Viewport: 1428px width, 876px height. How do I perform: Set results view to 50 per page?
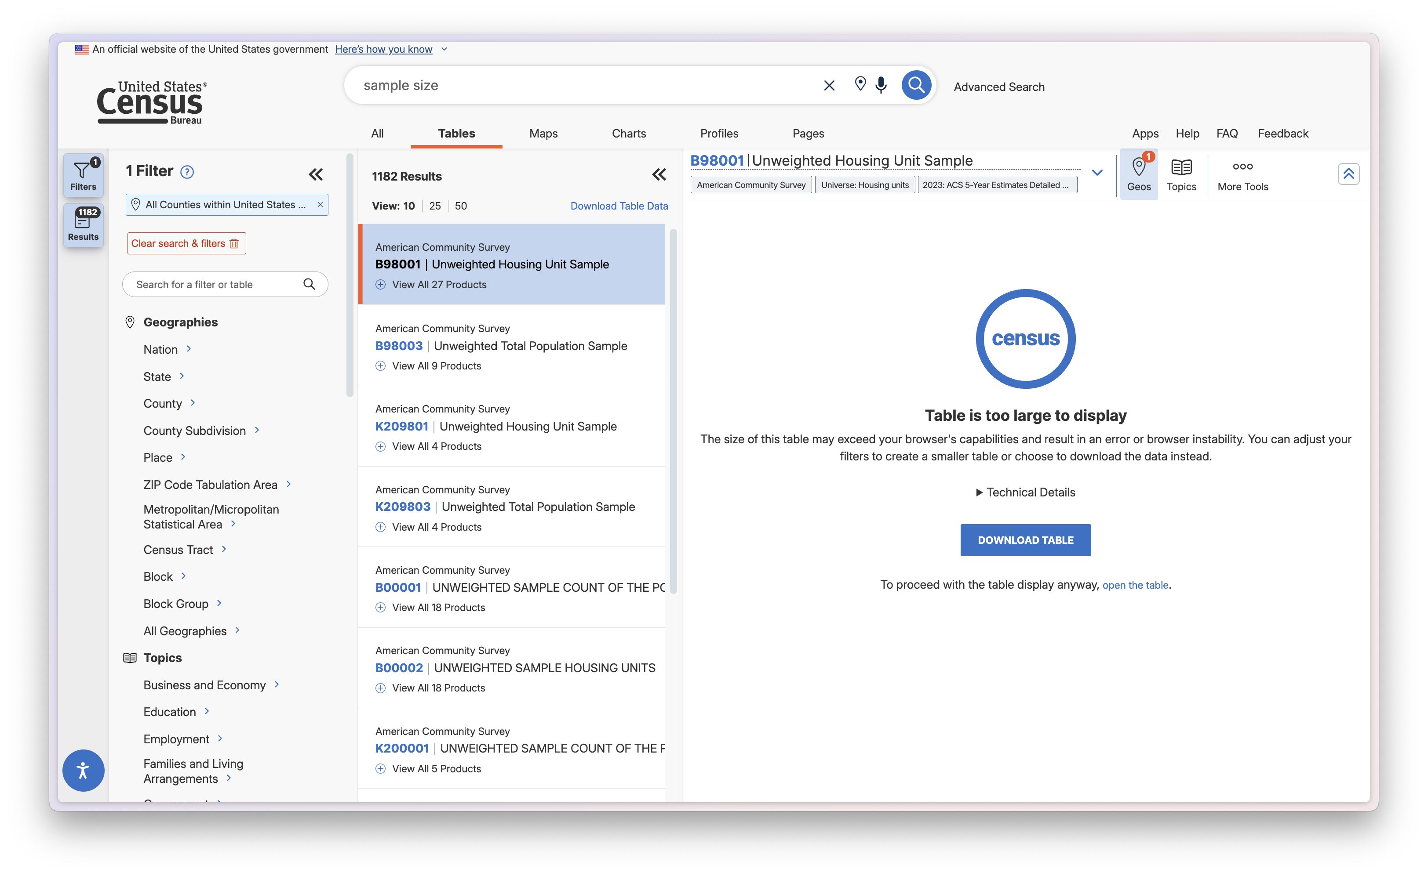(461, 206)
